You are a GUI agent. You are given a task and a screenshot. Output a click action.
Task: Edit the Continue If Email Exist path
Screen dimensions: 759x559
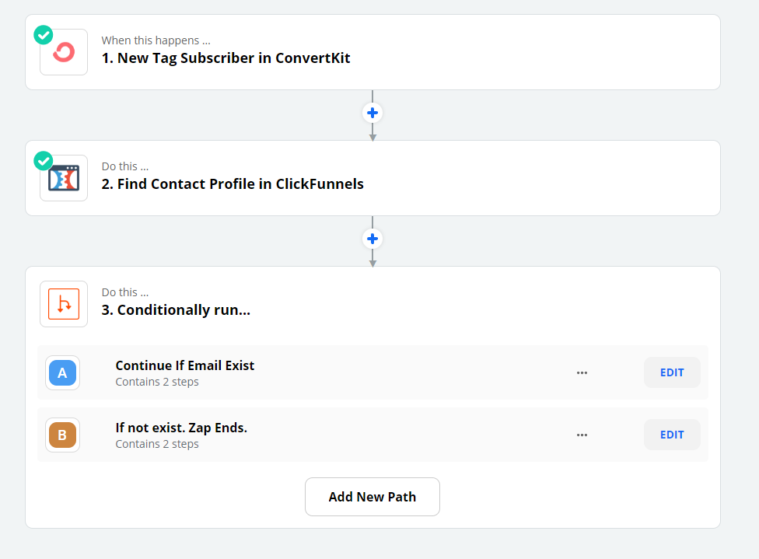click(672, 372)
